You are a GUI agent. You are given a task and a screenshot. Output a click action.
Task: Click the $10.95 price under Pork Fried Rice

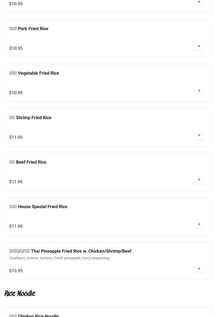coord(16,48)
